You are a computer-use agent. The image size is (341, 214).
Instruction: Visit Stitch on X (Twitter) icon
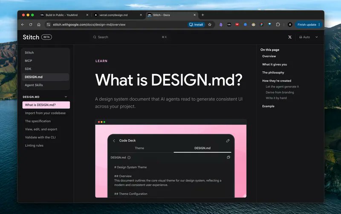pyautogui.click(x=290, y=37)
